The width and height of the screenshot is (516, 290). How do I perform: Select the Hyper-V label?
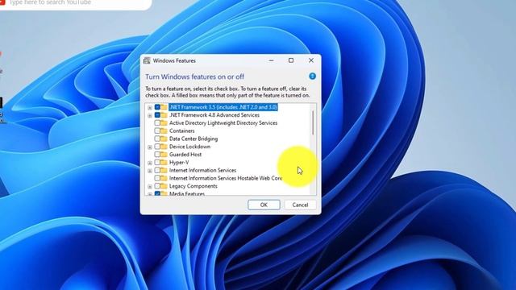point(179,163)
